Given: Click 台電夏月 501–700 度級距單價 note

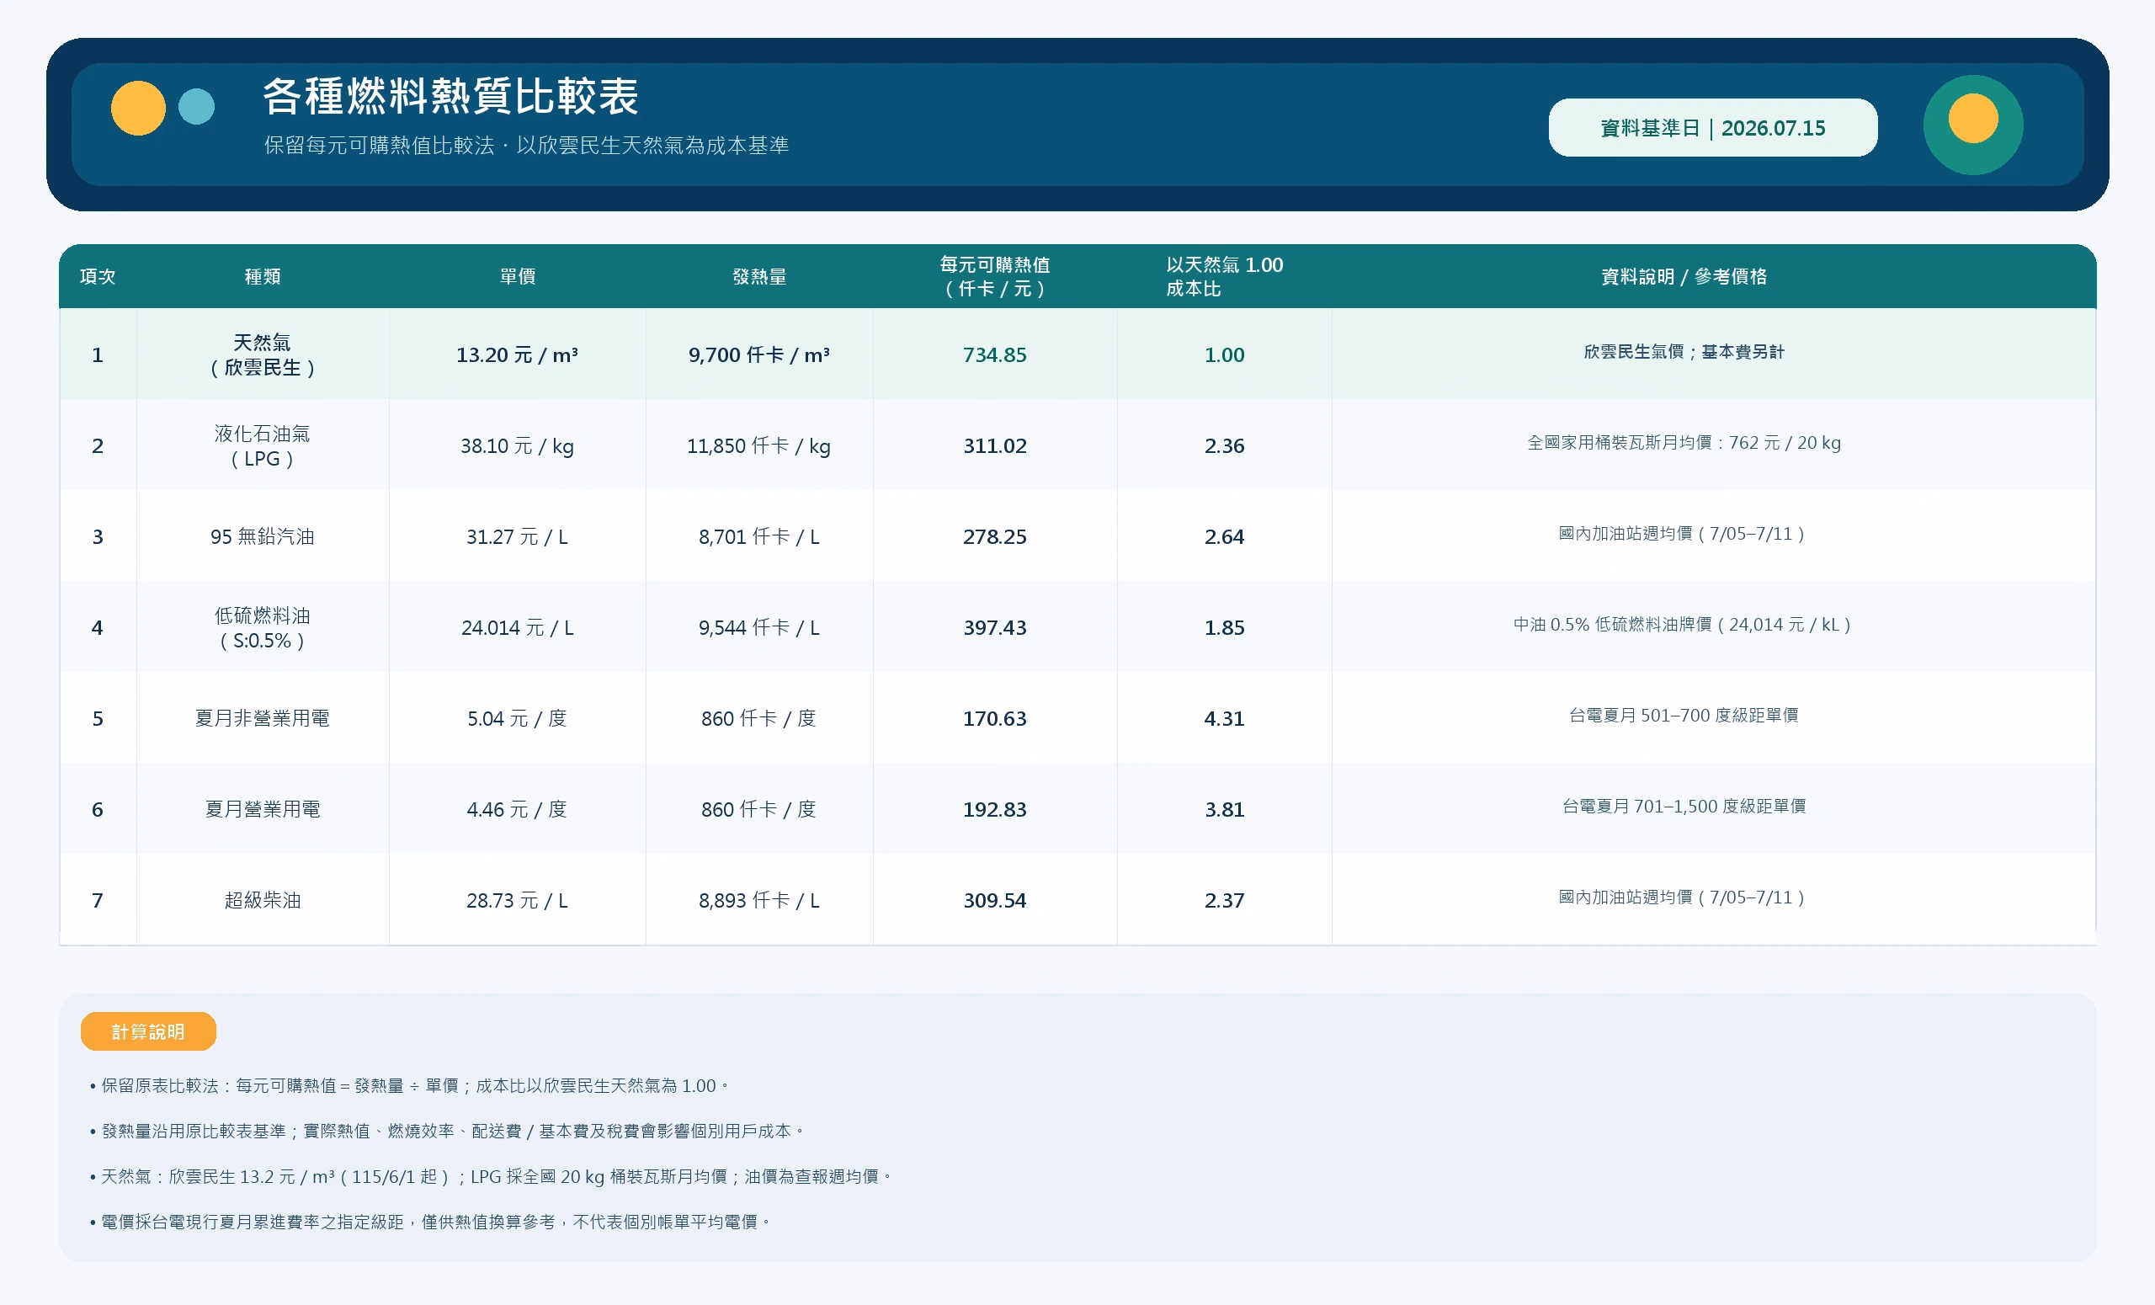Looking at the screenshot, I should 1684,715.
